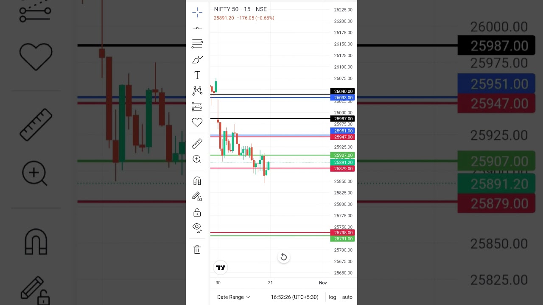Select the horizontal line drawing tool
The image size is (543, 305).
[197, 28]
